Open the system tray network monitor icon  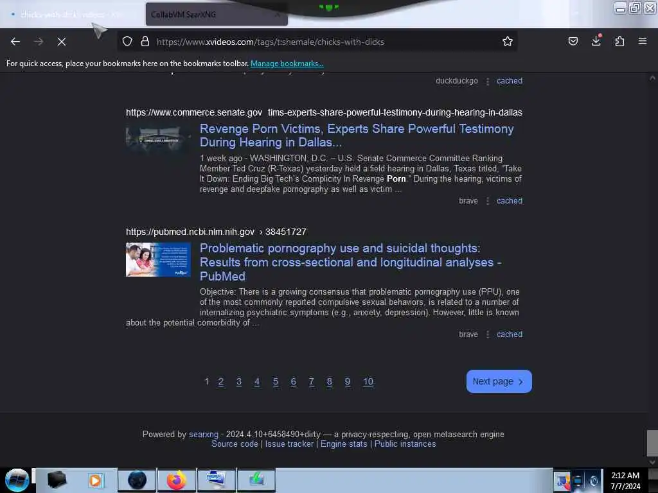click(578, 480)
